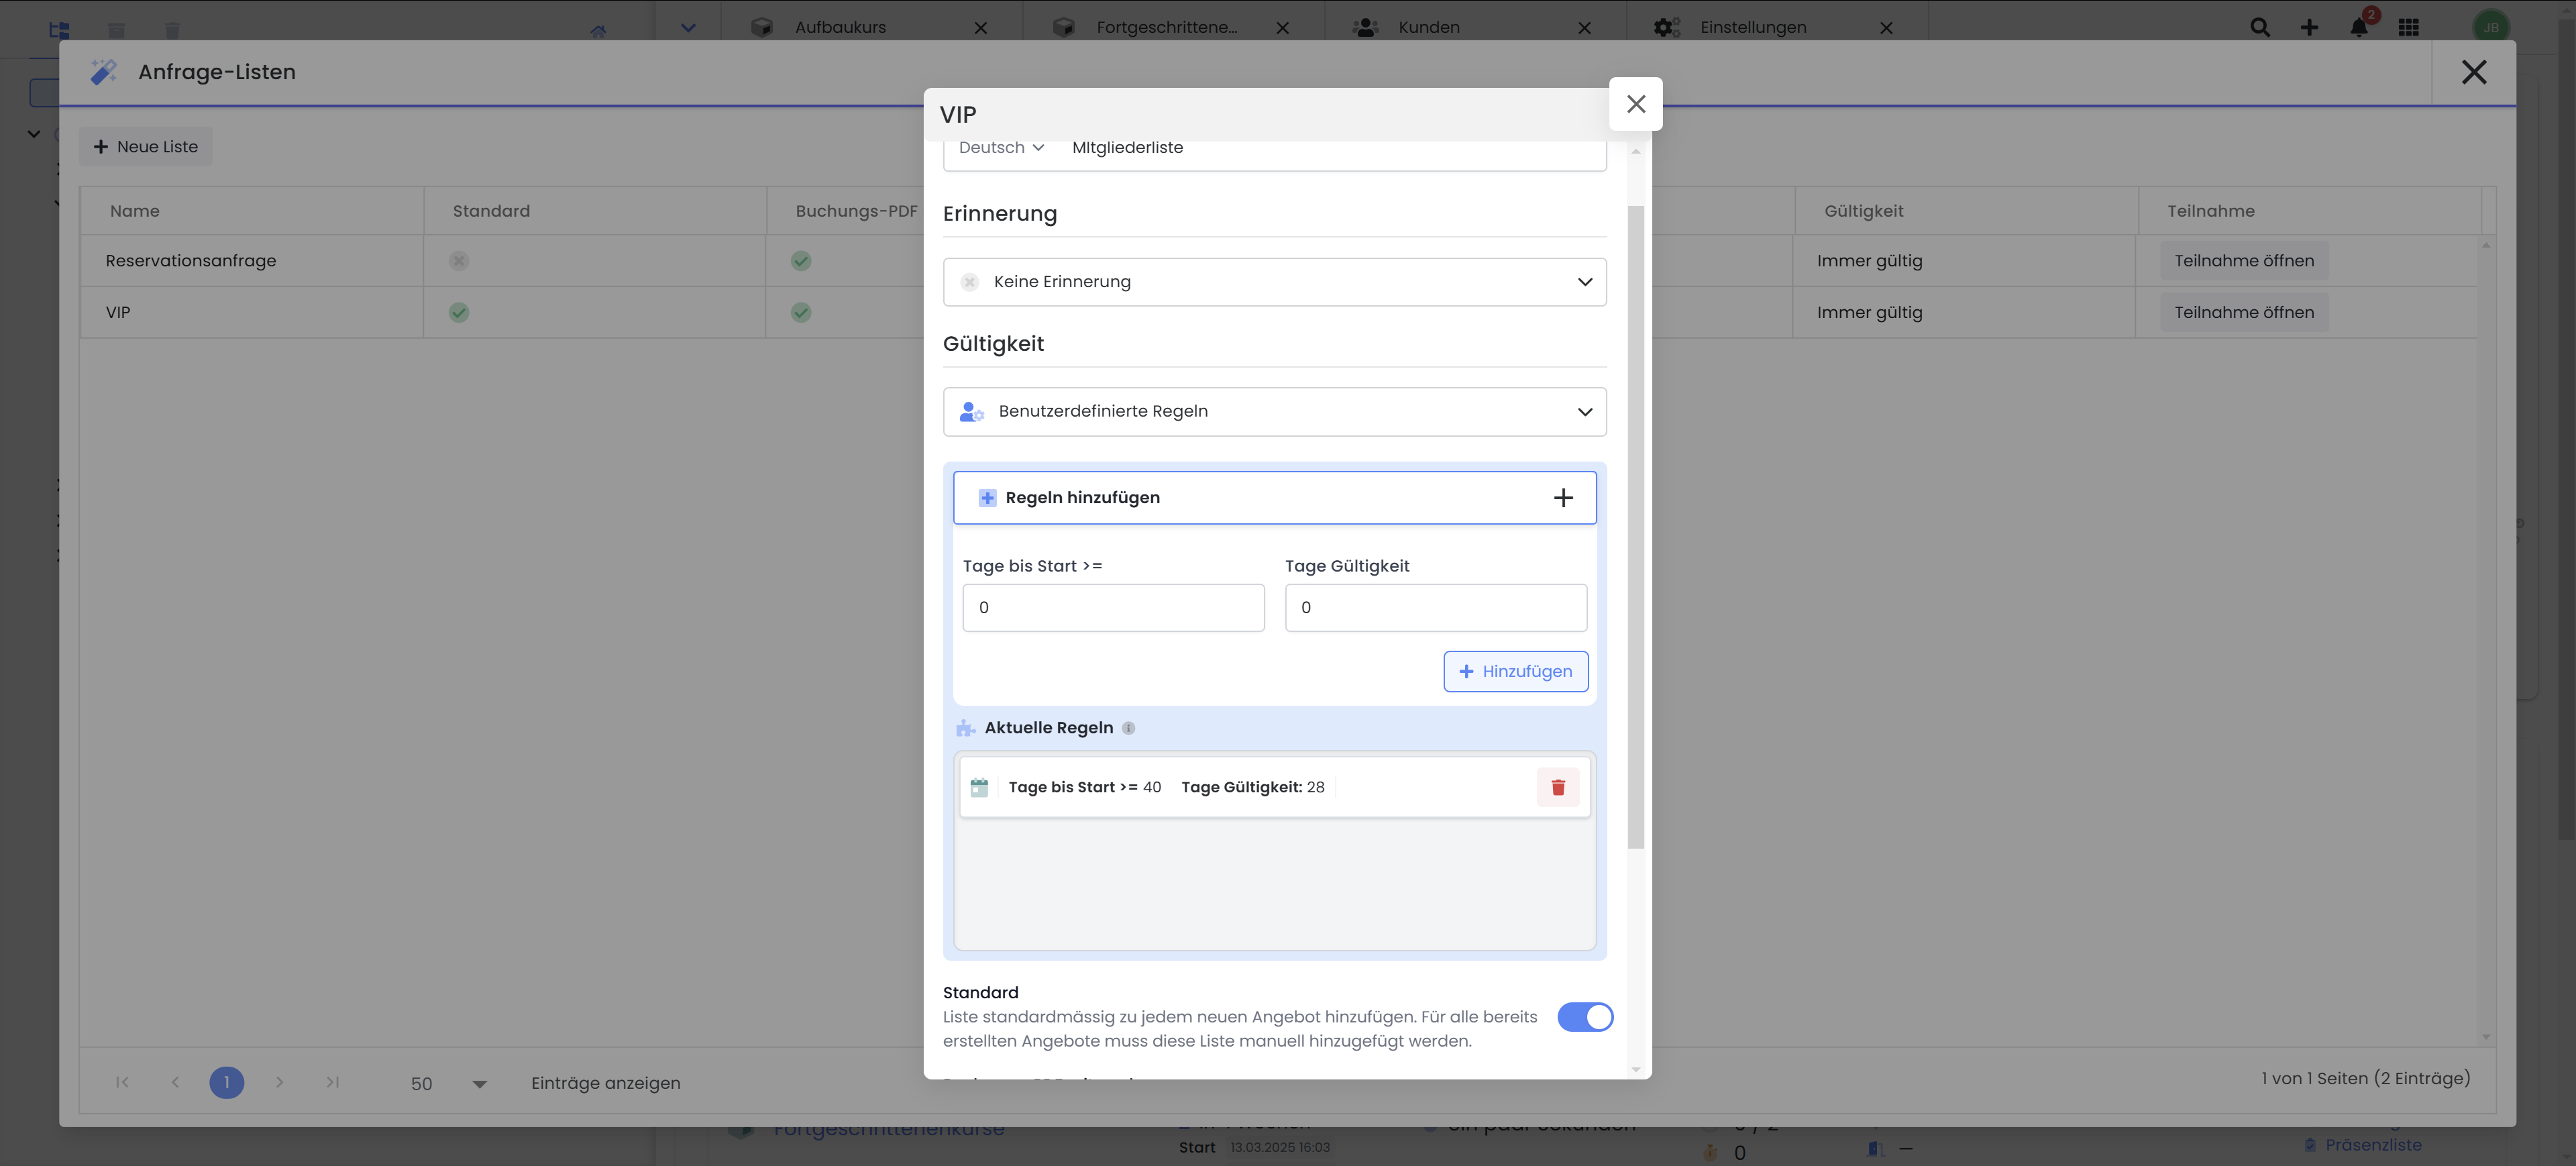Open the search magnifier icon
This screenshot has width=2576, height=1166.
tap(2259, 27)
